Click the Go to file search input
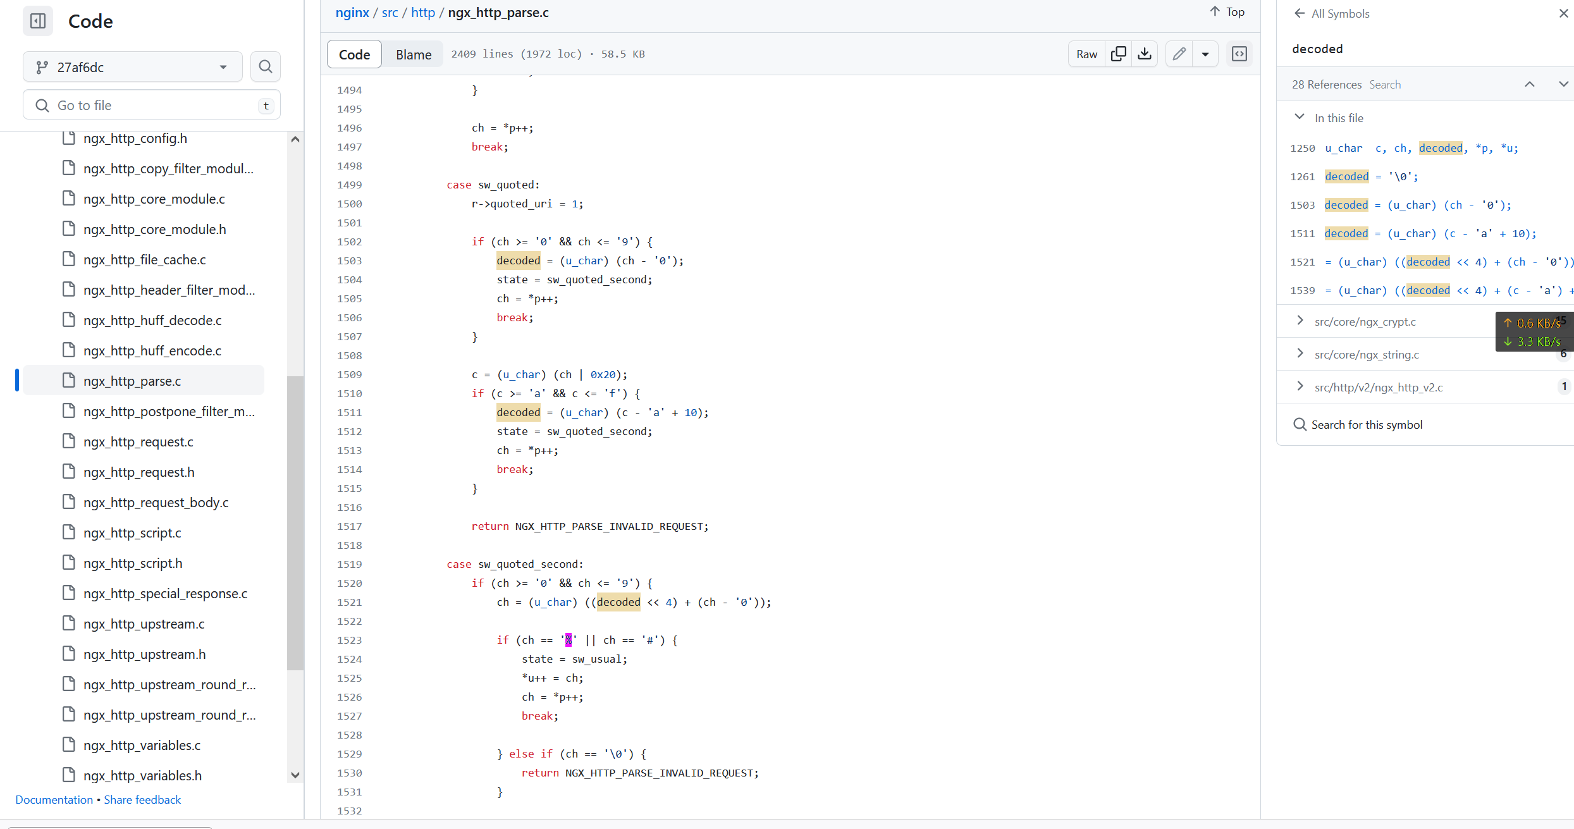1574x829 pixels. tap(151, 104)
